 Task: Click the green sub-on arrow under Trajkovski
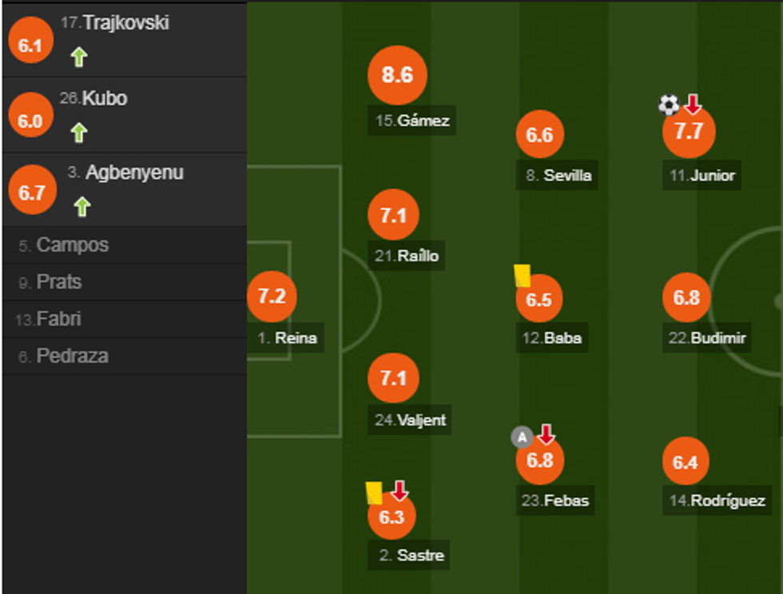click(x=78, y=57)
